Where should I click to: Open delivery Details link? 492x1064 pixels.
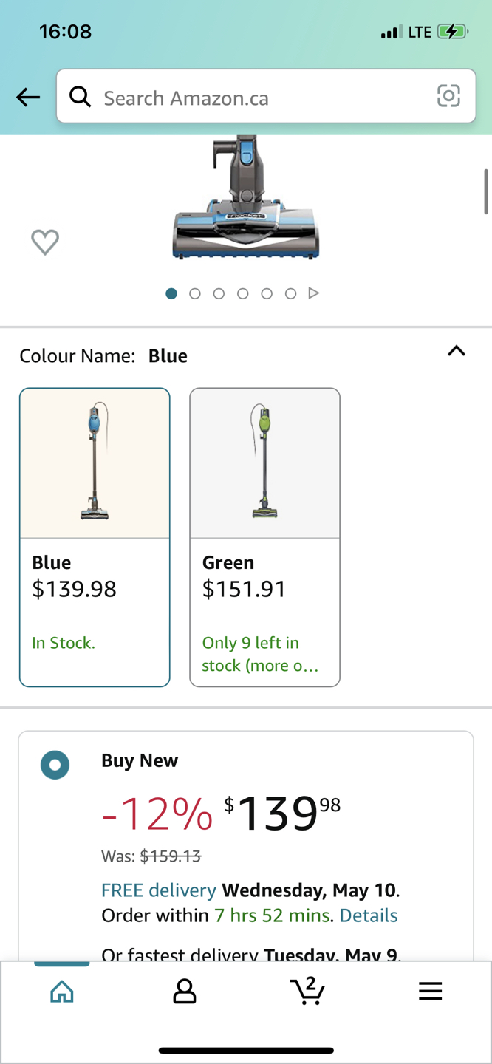tap(369, 915)
